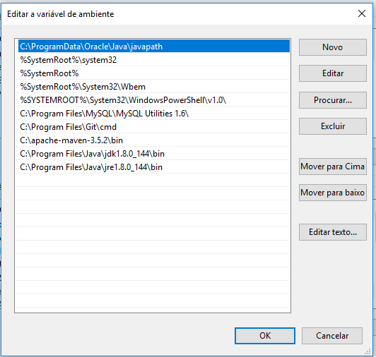Select the WindowsPowerShell v1.0 path entry

(154, 100)
